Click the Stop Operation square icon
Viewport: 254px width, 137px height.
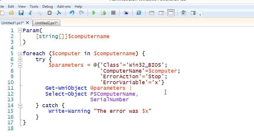[113, 13]
